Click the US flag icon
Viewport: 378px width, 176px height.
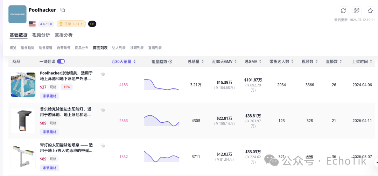tap(32, 24)
